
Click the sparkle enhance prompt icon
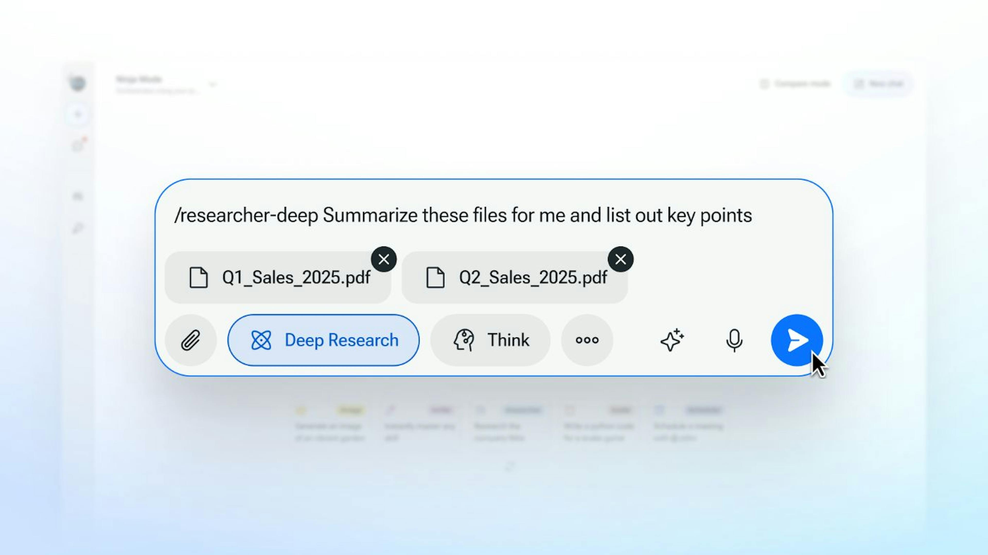[x=672, y=340]
